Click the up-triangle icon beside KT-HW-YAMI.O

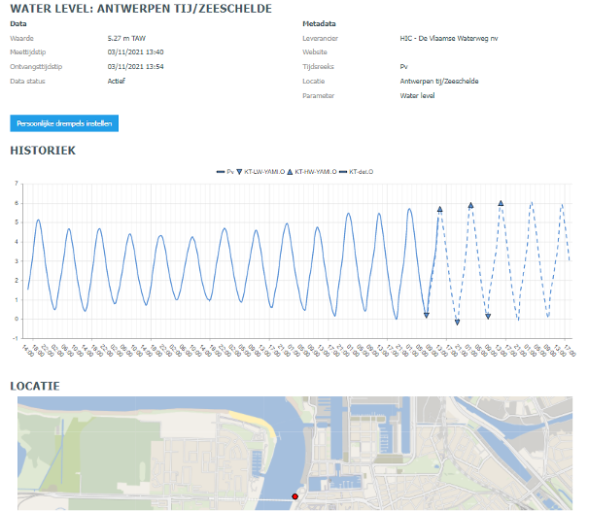(x=290, y=172)
